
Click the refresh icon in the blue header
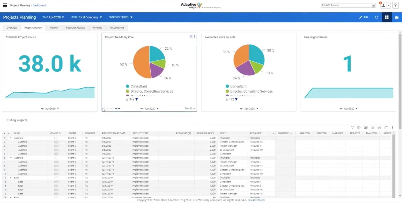click(x=376, y=17)
